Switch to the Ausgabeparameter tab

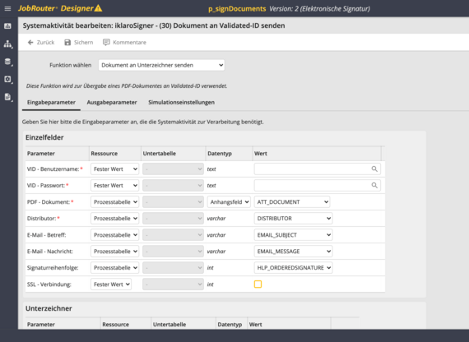[x=112, y=102]
